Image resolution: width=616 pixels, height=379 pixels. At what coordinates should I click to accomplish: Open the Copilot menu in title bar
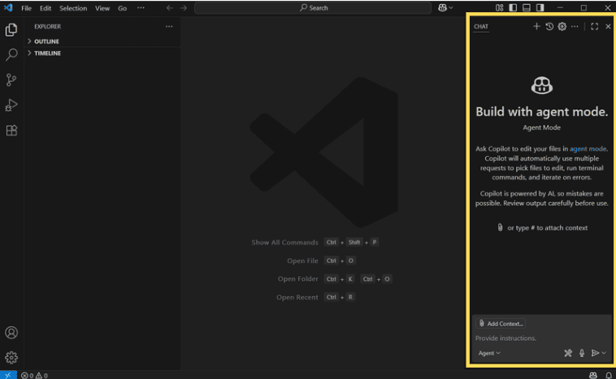(x=445, y=8)
